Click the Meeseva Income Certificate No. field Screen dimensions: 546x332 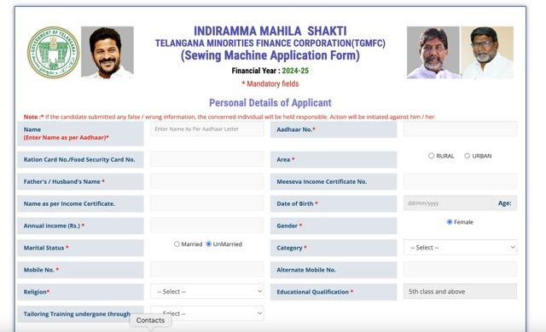coord(460,181)
